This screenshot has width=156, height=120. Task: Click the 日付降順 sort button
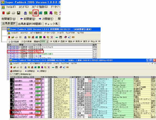(13, 41)
